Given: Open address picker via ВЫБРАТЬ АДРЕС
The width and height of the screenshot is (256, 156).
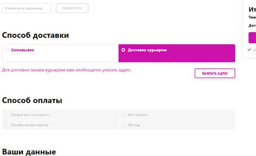Looking at the screenshot, I should tap(215, 74).
